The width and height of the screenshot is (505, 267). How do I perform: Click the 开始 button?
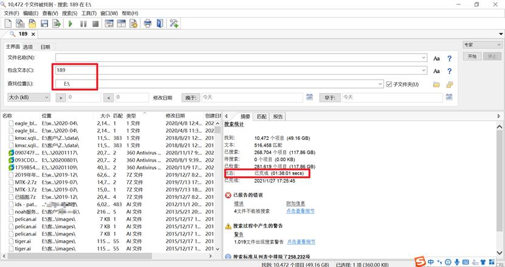coord(472,56)
